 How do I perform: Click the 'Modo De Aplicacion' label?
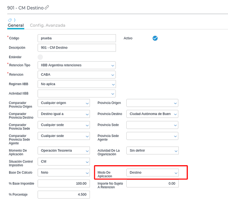pyautogui.click(x=105, y=174)
